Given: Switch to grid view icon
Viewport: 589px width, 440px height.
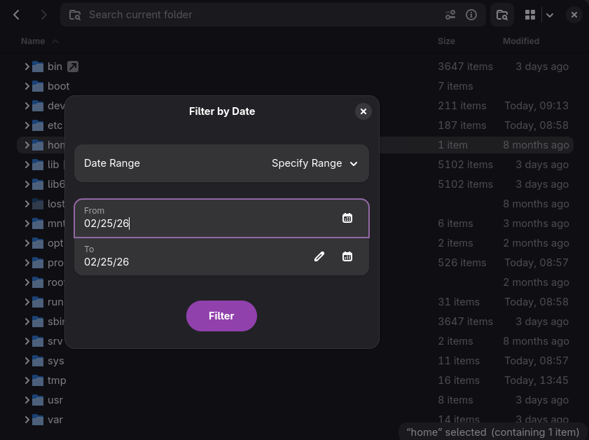Looking at the screenshot, I should tap(530, 15).
